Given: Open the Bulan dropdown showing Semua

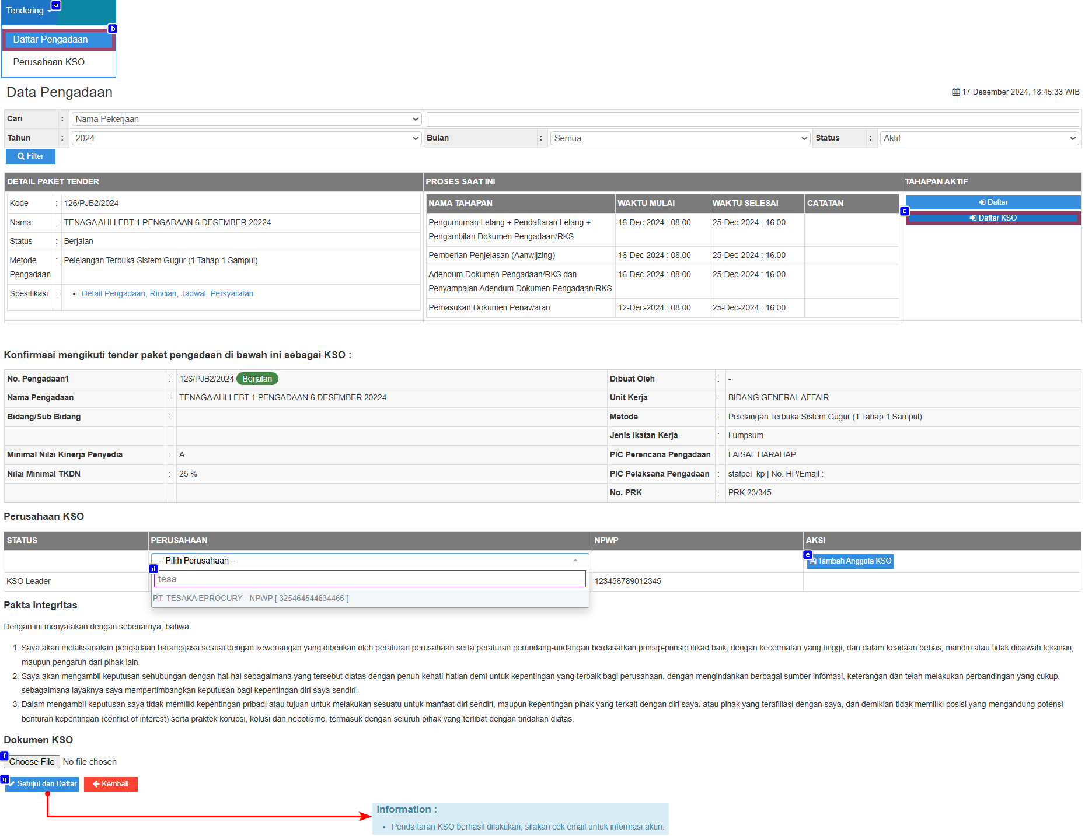Looking at the screenshot, I should pyautogui.click(x=680, y=138).
